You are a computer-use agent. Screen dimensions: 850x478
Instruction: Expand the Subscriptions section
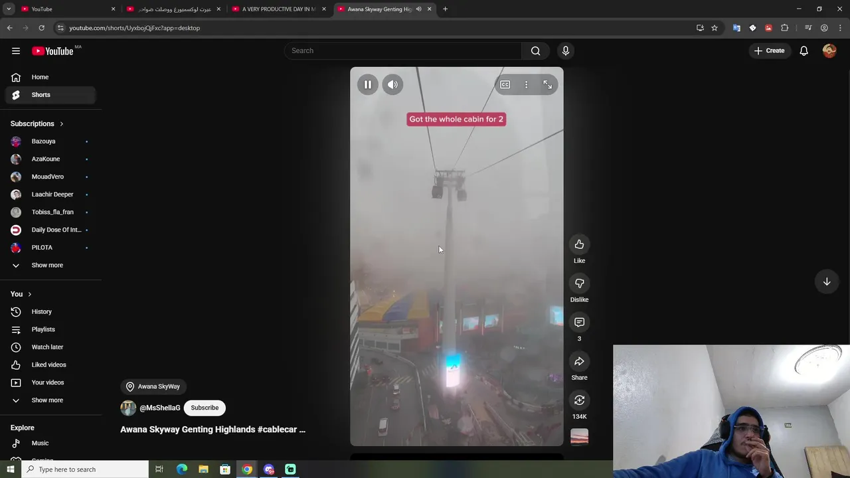point(37,123)
